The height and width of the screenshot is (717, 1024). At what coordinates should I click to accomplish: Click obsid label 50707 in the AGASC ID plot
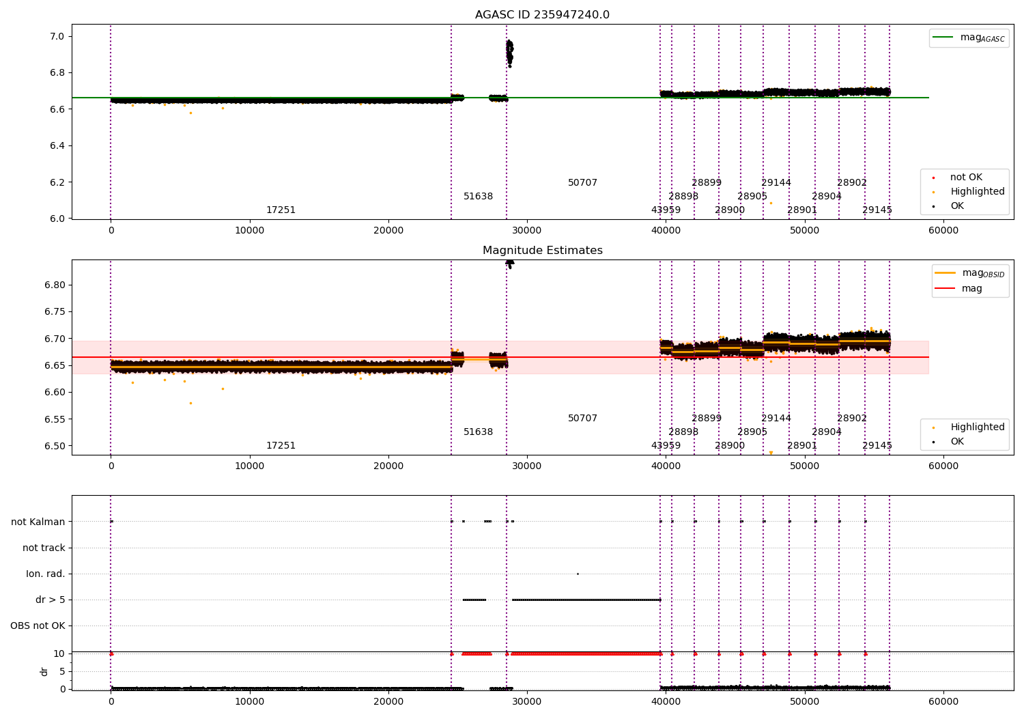(x=582, y=183)
